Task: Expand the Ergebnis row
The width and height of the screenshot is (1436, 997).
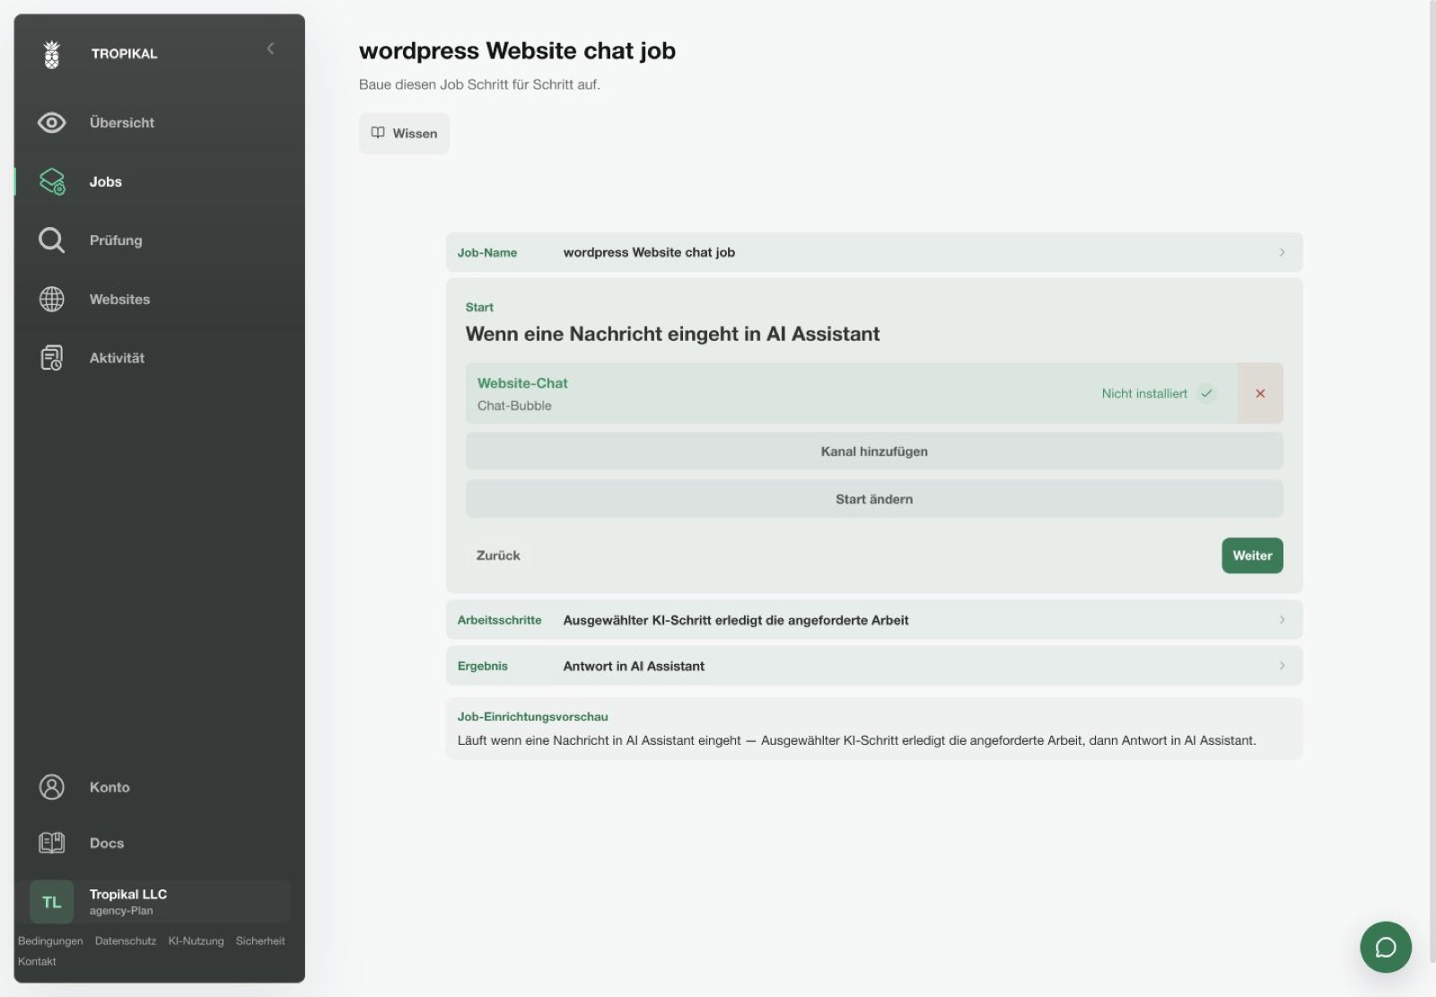Action: (x=874, y=666)
